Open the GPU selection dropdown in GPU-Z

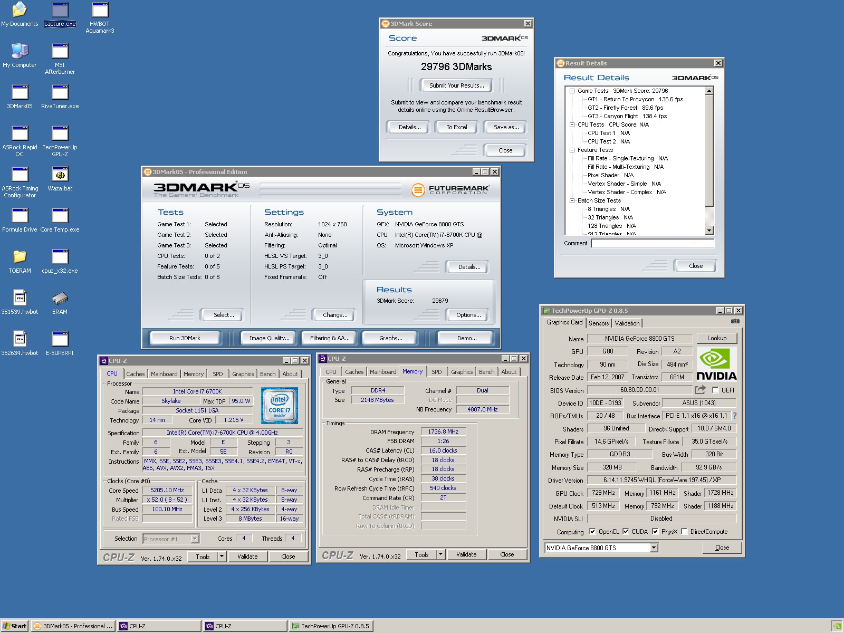pos(654,548)
